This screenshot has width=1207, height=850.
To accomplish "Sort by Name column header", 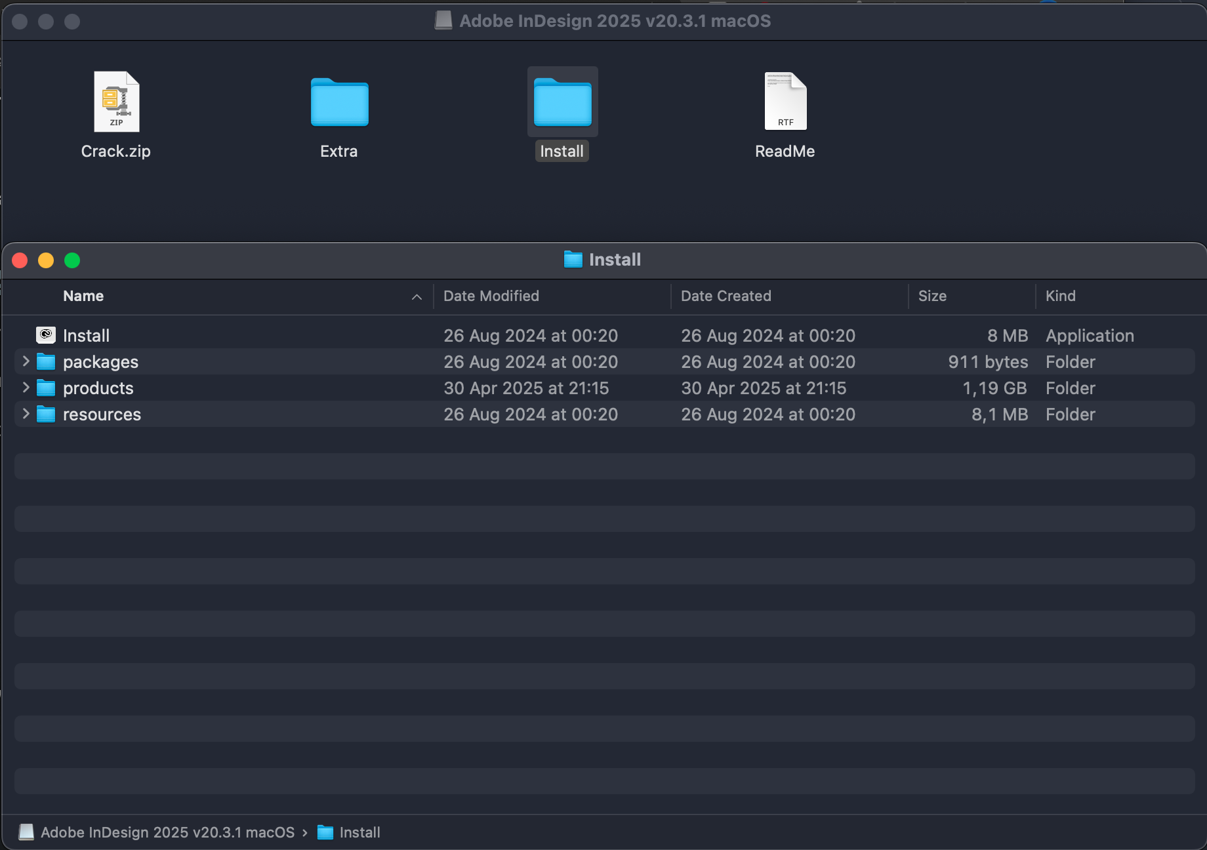I will (x=83, y=296).
